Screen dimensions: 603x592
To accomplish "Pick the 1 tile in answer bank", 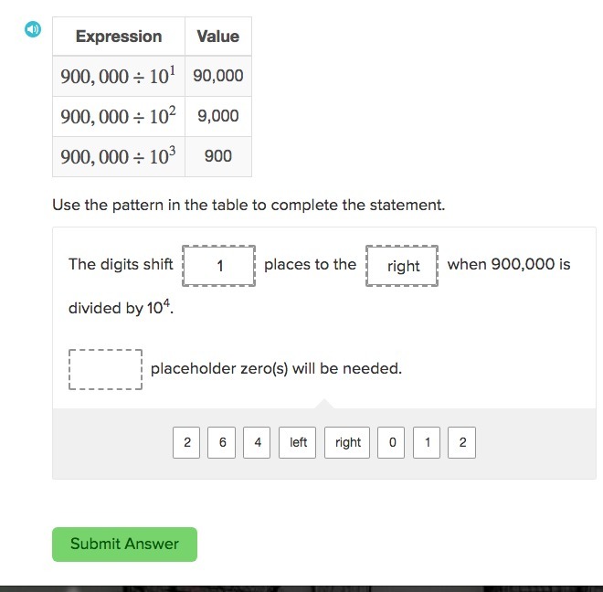I will click(427, 443).
